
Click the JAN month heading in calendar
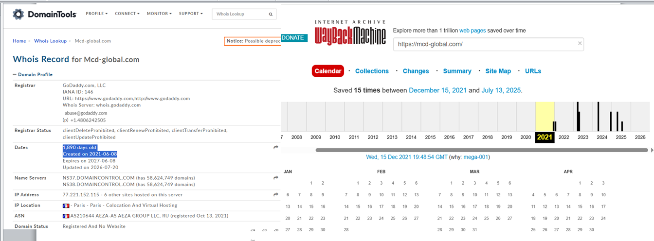tap(288, 172)
